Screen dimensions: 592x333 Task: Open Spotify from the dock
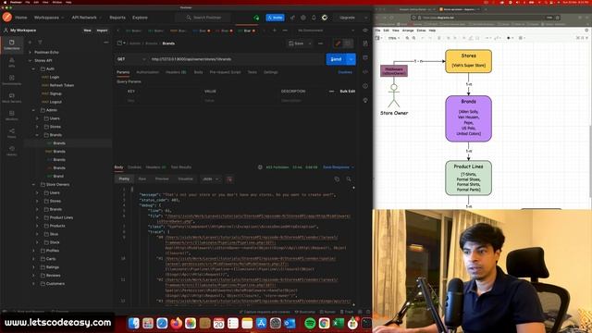coord(310,323)
